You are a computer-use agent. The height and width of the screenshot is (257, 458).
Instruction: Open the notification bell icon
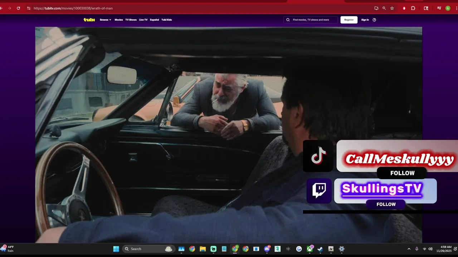pos(455,249)
